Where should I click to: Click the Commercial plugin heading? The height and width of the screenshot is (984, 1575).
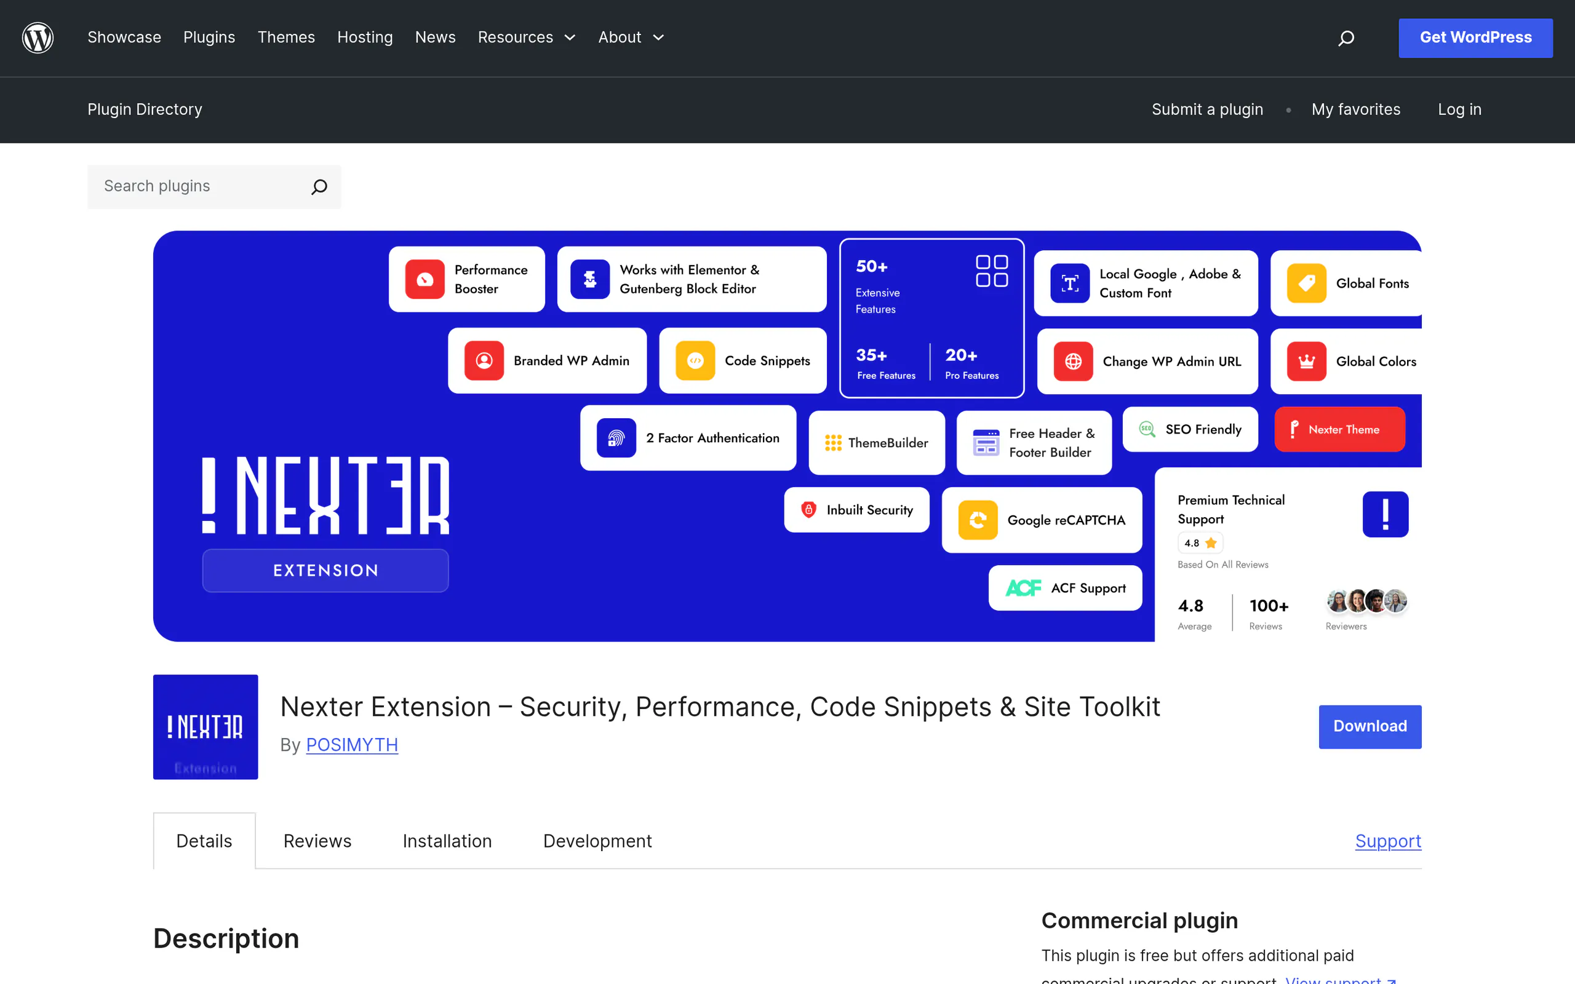click(1139, 920)
